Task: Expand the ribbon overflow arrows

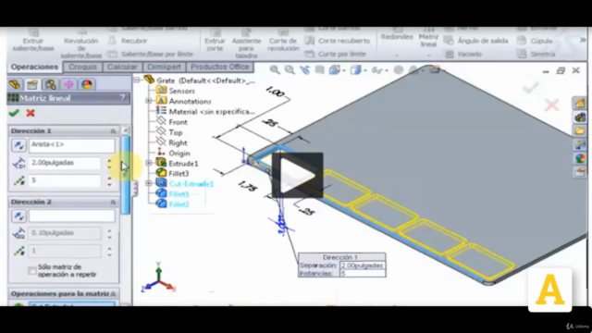Action: coord(583,40)
